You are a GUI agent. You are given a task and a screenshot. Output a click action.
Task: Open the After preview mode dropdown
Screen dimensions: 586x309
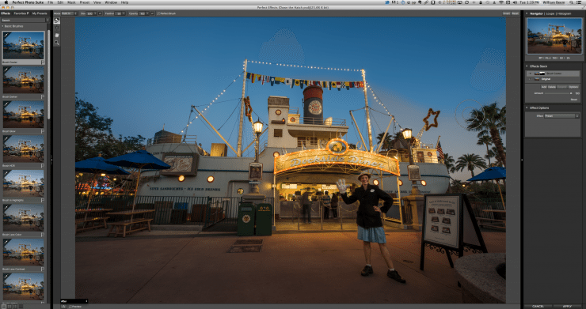[74, 301]
